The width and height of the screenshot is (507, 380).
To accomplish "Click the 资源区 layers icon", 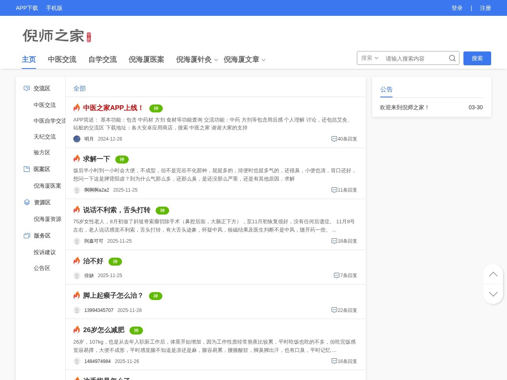I will [27, 202].
